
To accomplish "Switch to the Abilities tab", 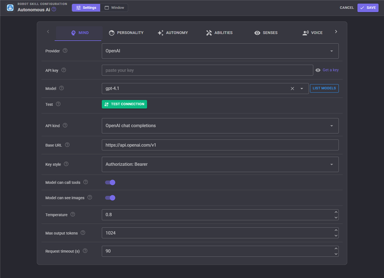I will [219, 33].
